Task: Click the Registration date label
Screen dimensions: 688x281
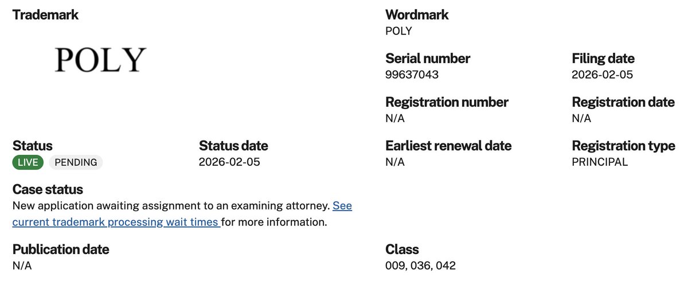Action: point(623,102)
